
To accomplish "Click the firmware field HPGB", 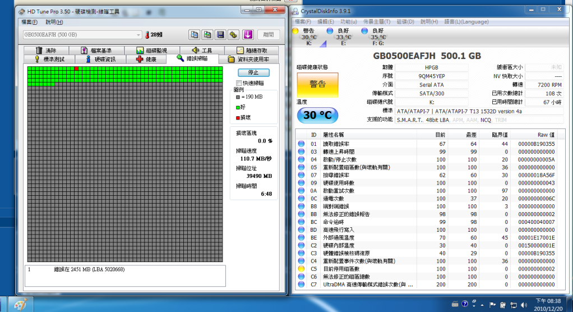I will [x=432, y=67].
